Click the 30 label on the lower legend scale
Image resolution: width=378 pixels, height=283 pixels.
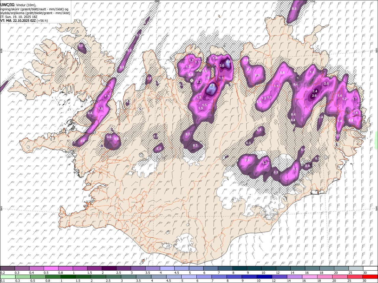pos(365,281)
